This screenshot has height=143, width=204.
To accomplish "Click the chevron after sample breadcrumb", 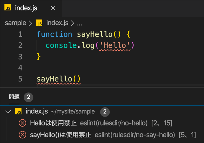I will click(x=30, y=23).
